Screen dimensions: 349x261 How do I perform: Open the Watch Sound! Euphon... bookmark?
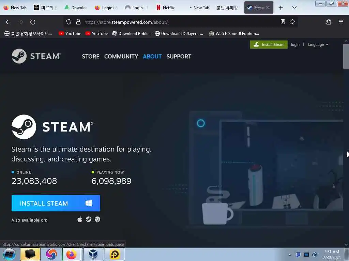click(234, 34)
